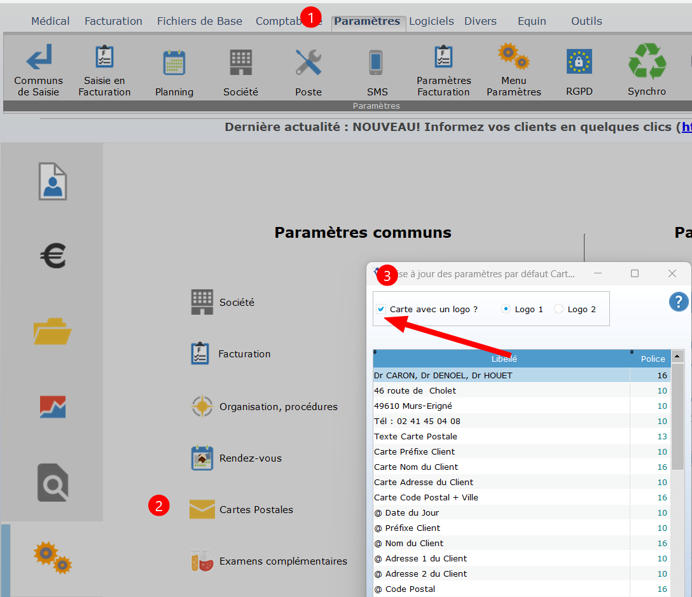Open the Fichiers de Base tab
This screenshot has height=597, width=692.
200,21
